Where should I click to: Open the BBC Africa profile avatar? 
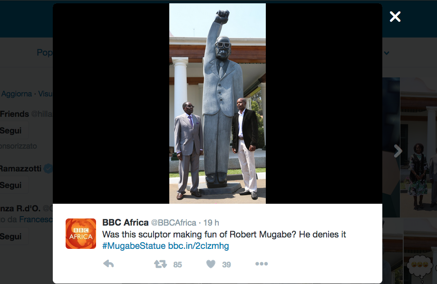(x=81, y=234)
